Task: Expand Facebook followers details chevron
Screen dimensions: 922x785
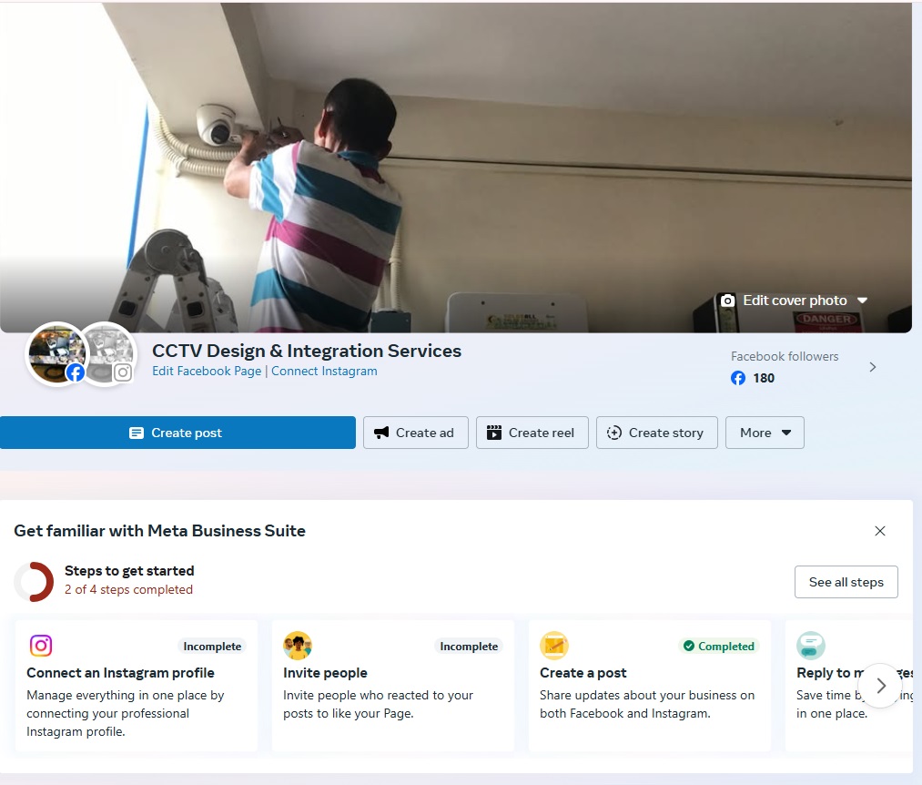Action: (873, 367)
